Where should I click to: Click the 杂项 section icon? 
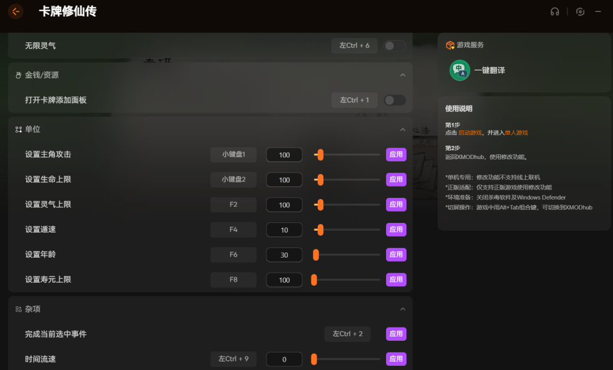[x=18, y=309]
